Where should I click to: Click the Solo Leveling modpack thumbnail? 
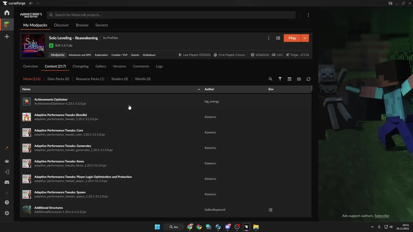pos(33,46)
